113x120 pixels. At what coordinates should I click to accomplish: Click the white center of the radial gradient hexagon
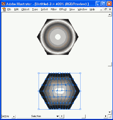pos(58,37)
